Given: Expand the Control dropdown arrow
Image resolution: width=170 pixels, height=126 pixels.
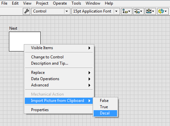Looking at the screenshot, I should click(x=67, y=11).
